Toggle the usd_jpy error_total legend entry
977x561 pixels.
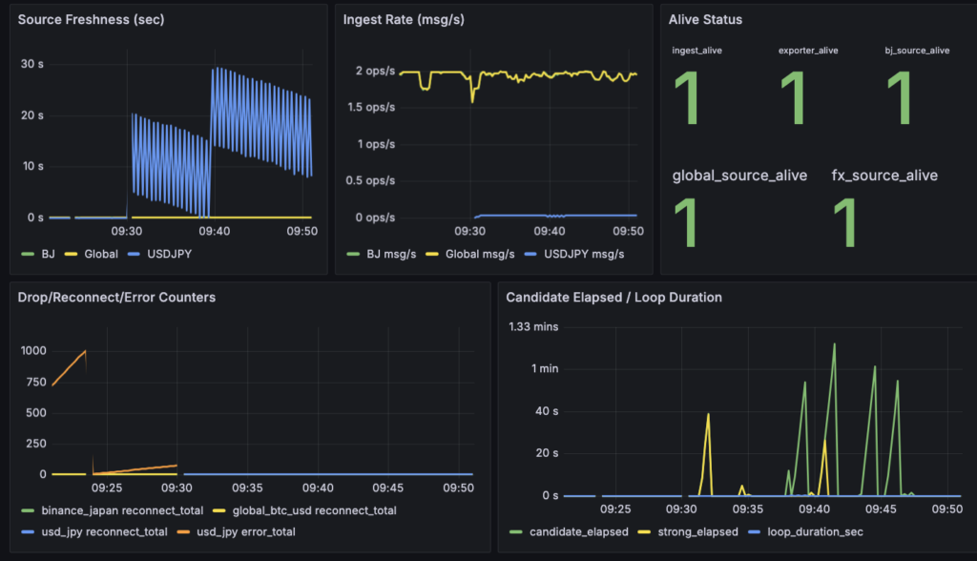[x=247, y=531]
